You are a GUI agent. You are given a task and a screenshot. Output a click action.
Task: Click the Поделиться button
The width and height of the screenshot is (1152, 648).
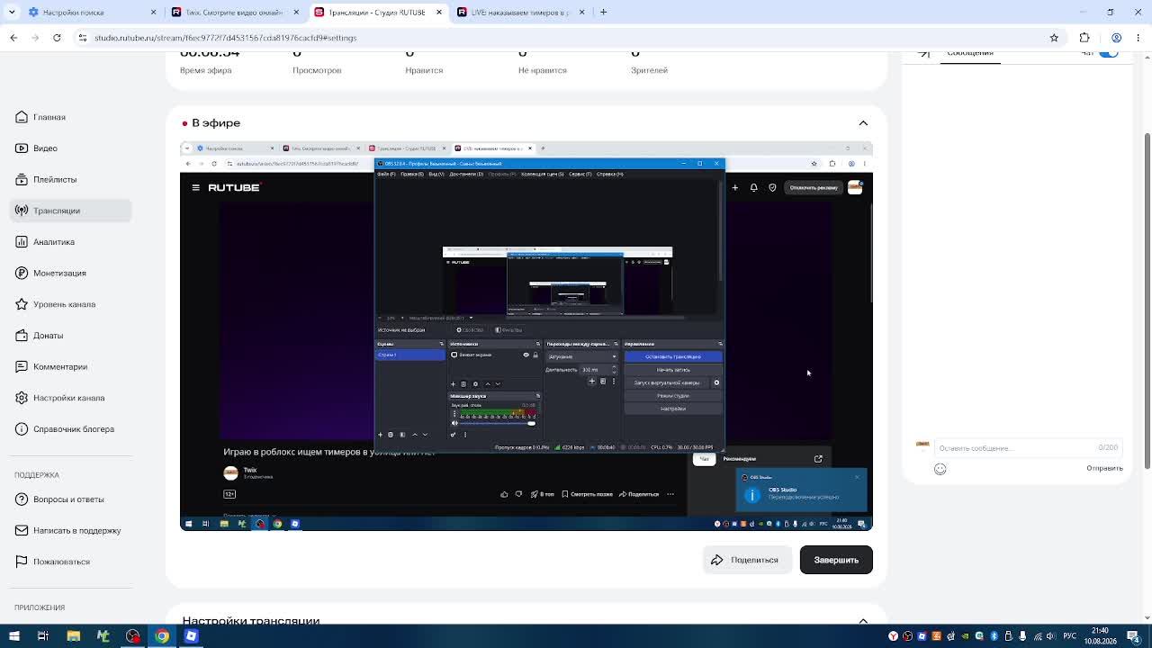point(747,560)
